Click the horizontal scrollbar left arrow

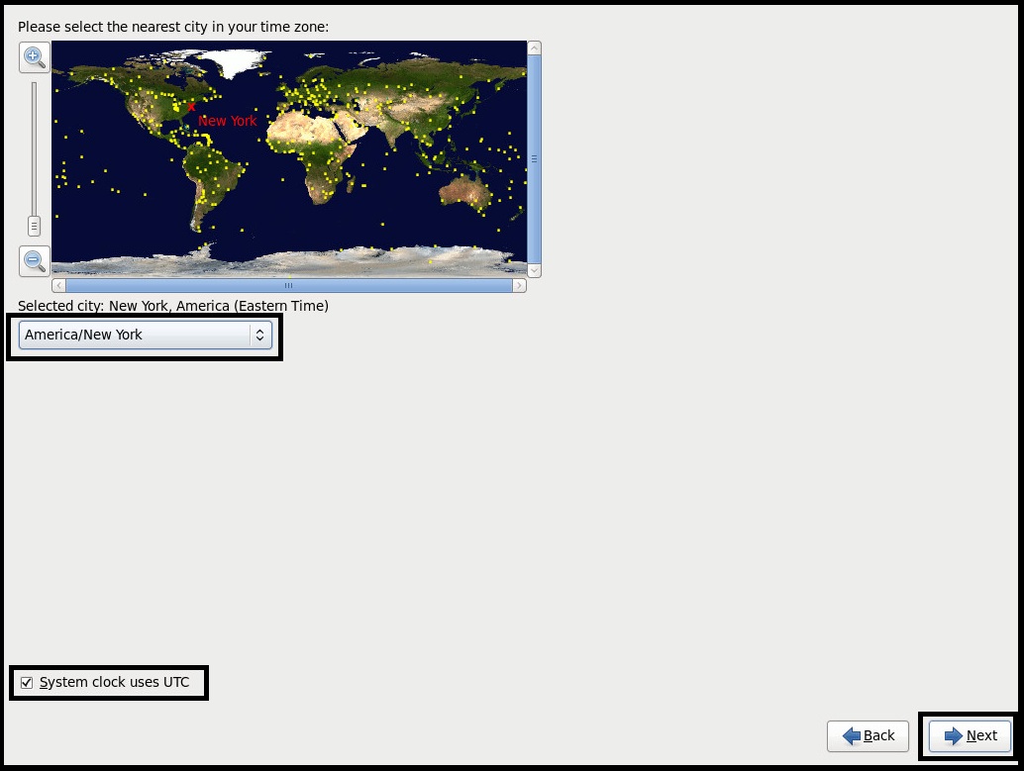pyautogui.click(x=58, y=286)
